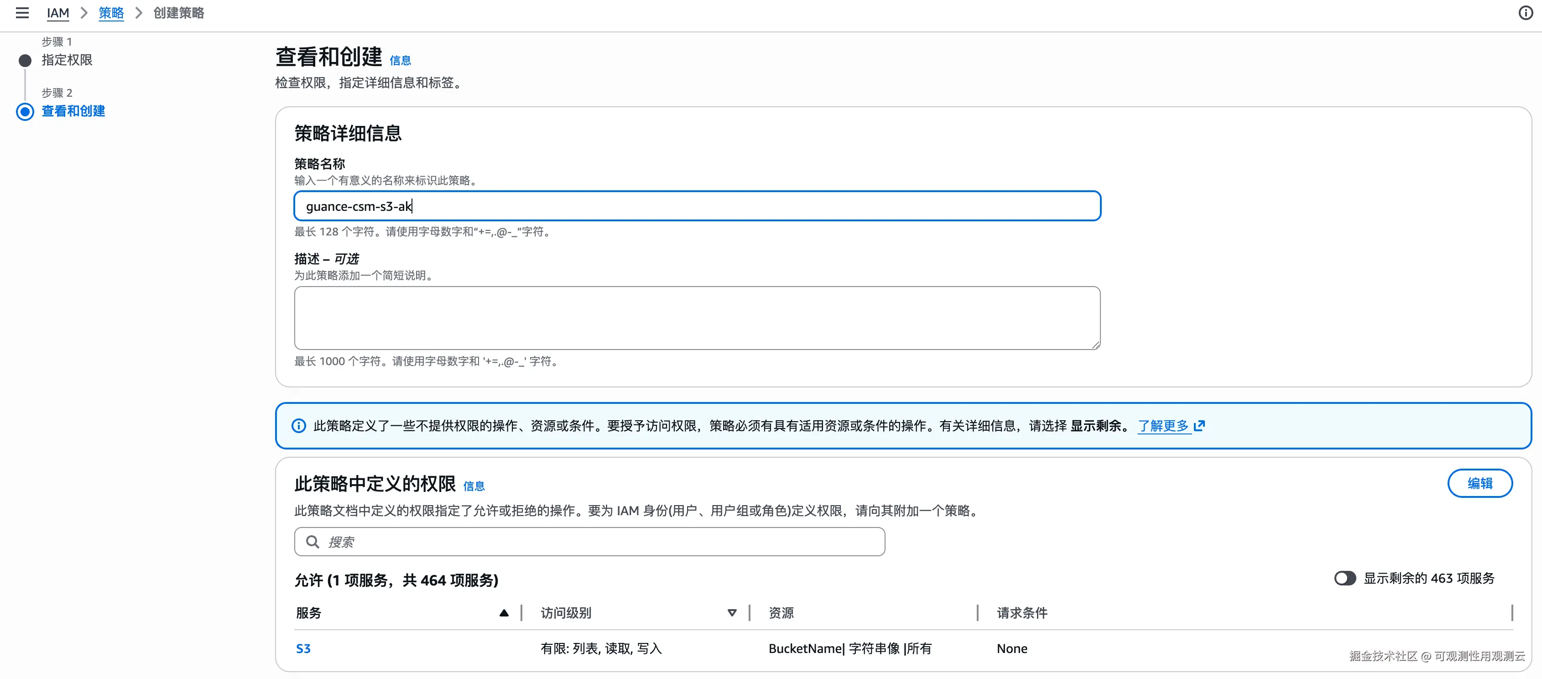The image size is (1542, 679).
Task: Click 信息 link next to 查看和创建 heading
Action: pos(400,61)
